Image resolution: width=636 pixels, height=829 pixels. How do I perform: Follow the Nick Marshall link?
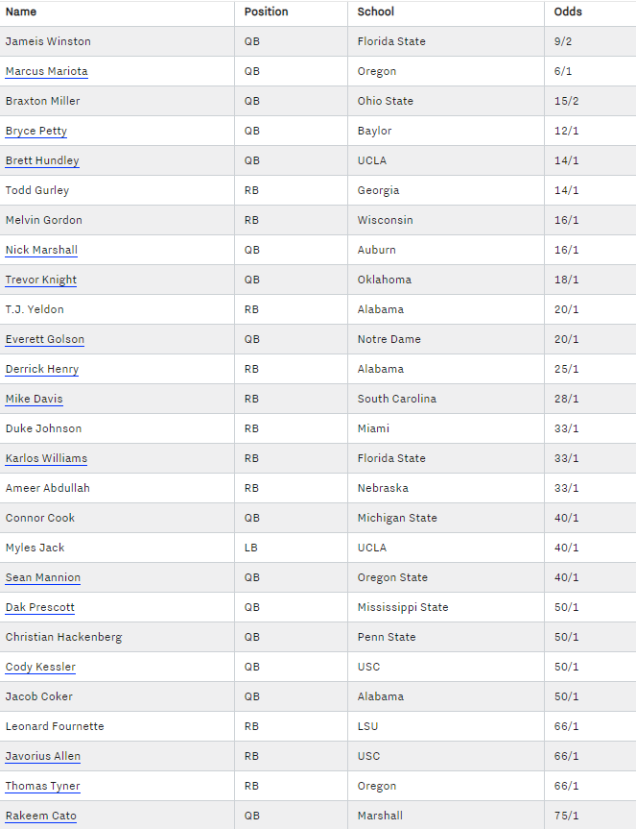pyautogui.click(x=41, y=250)
